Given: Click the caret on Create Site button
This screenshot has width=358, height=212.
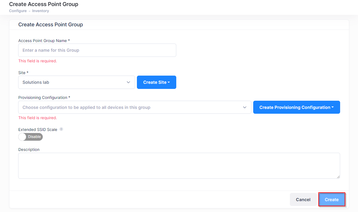Looking at the screenshot, I should coord(169,82).
